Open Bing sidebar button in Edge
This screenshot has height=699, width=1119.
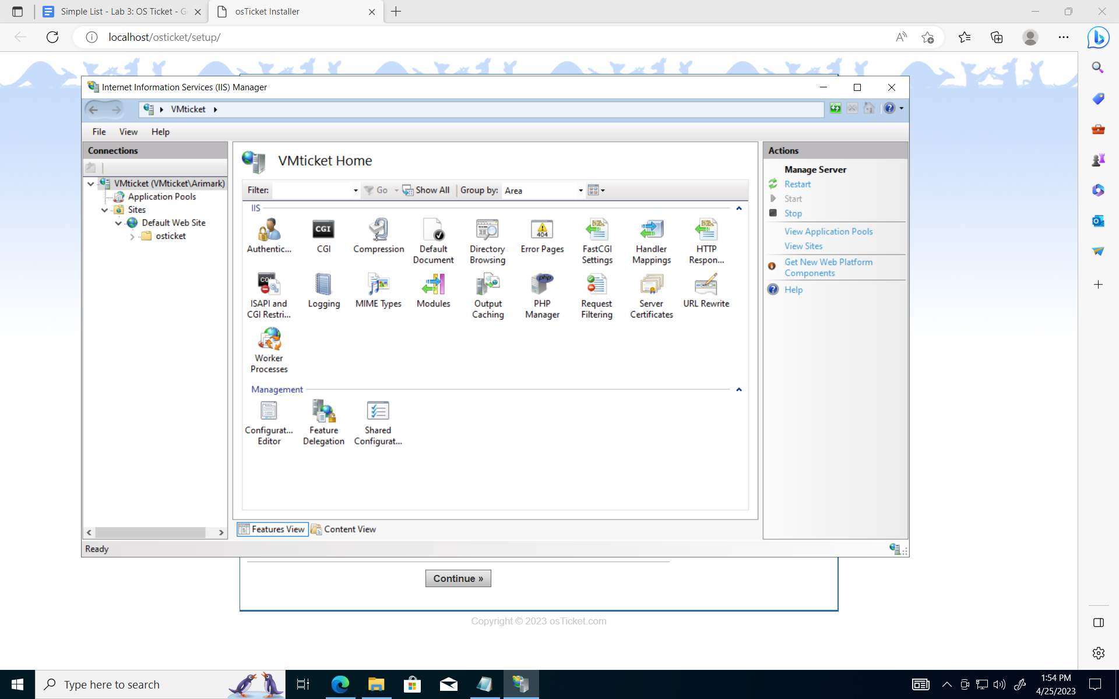[x=1098, y=37]
